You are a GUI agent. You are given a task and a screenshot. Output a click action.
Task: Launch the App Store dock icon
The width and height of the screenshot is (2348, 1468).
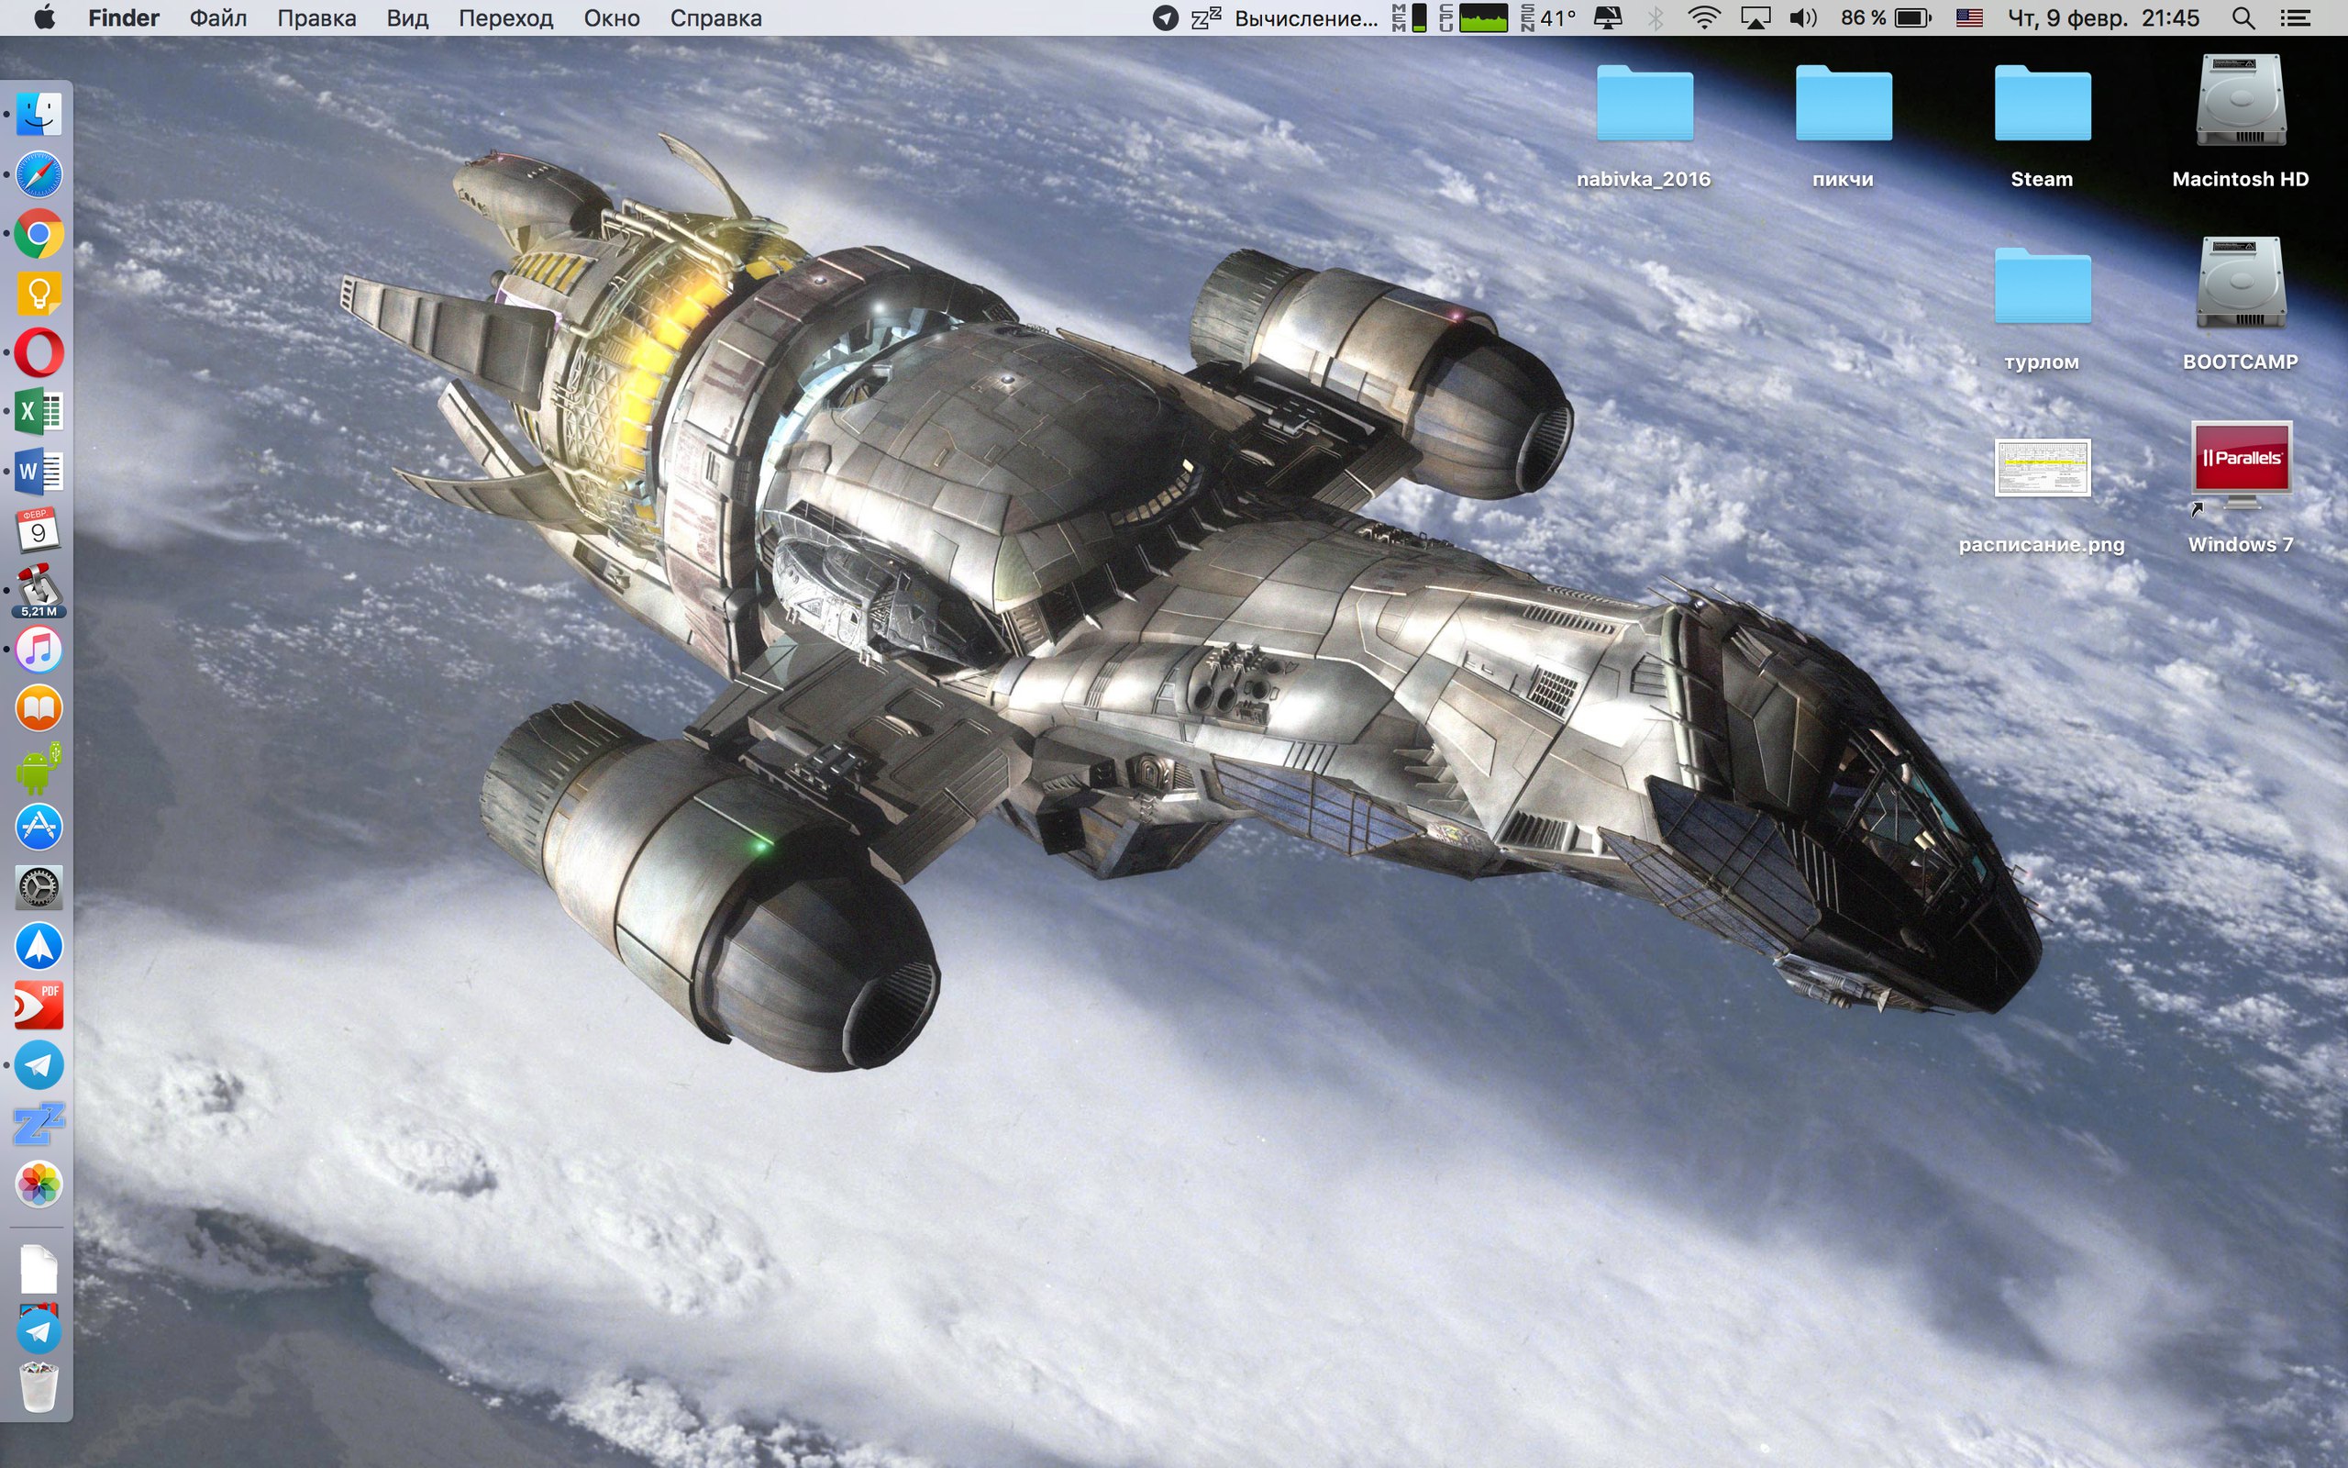pyautogui.click(x=39, y=828)
